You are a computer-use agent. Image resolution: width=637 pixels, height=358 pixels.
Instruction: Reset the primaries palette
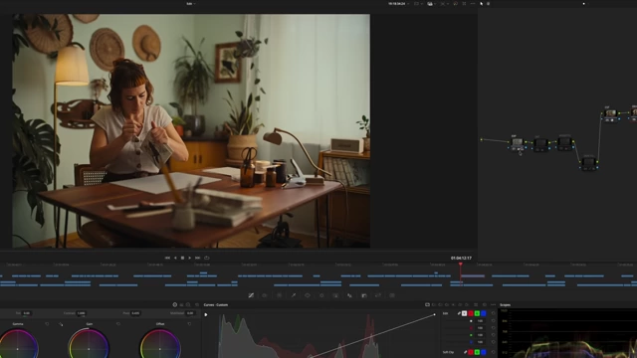(197, 305)
